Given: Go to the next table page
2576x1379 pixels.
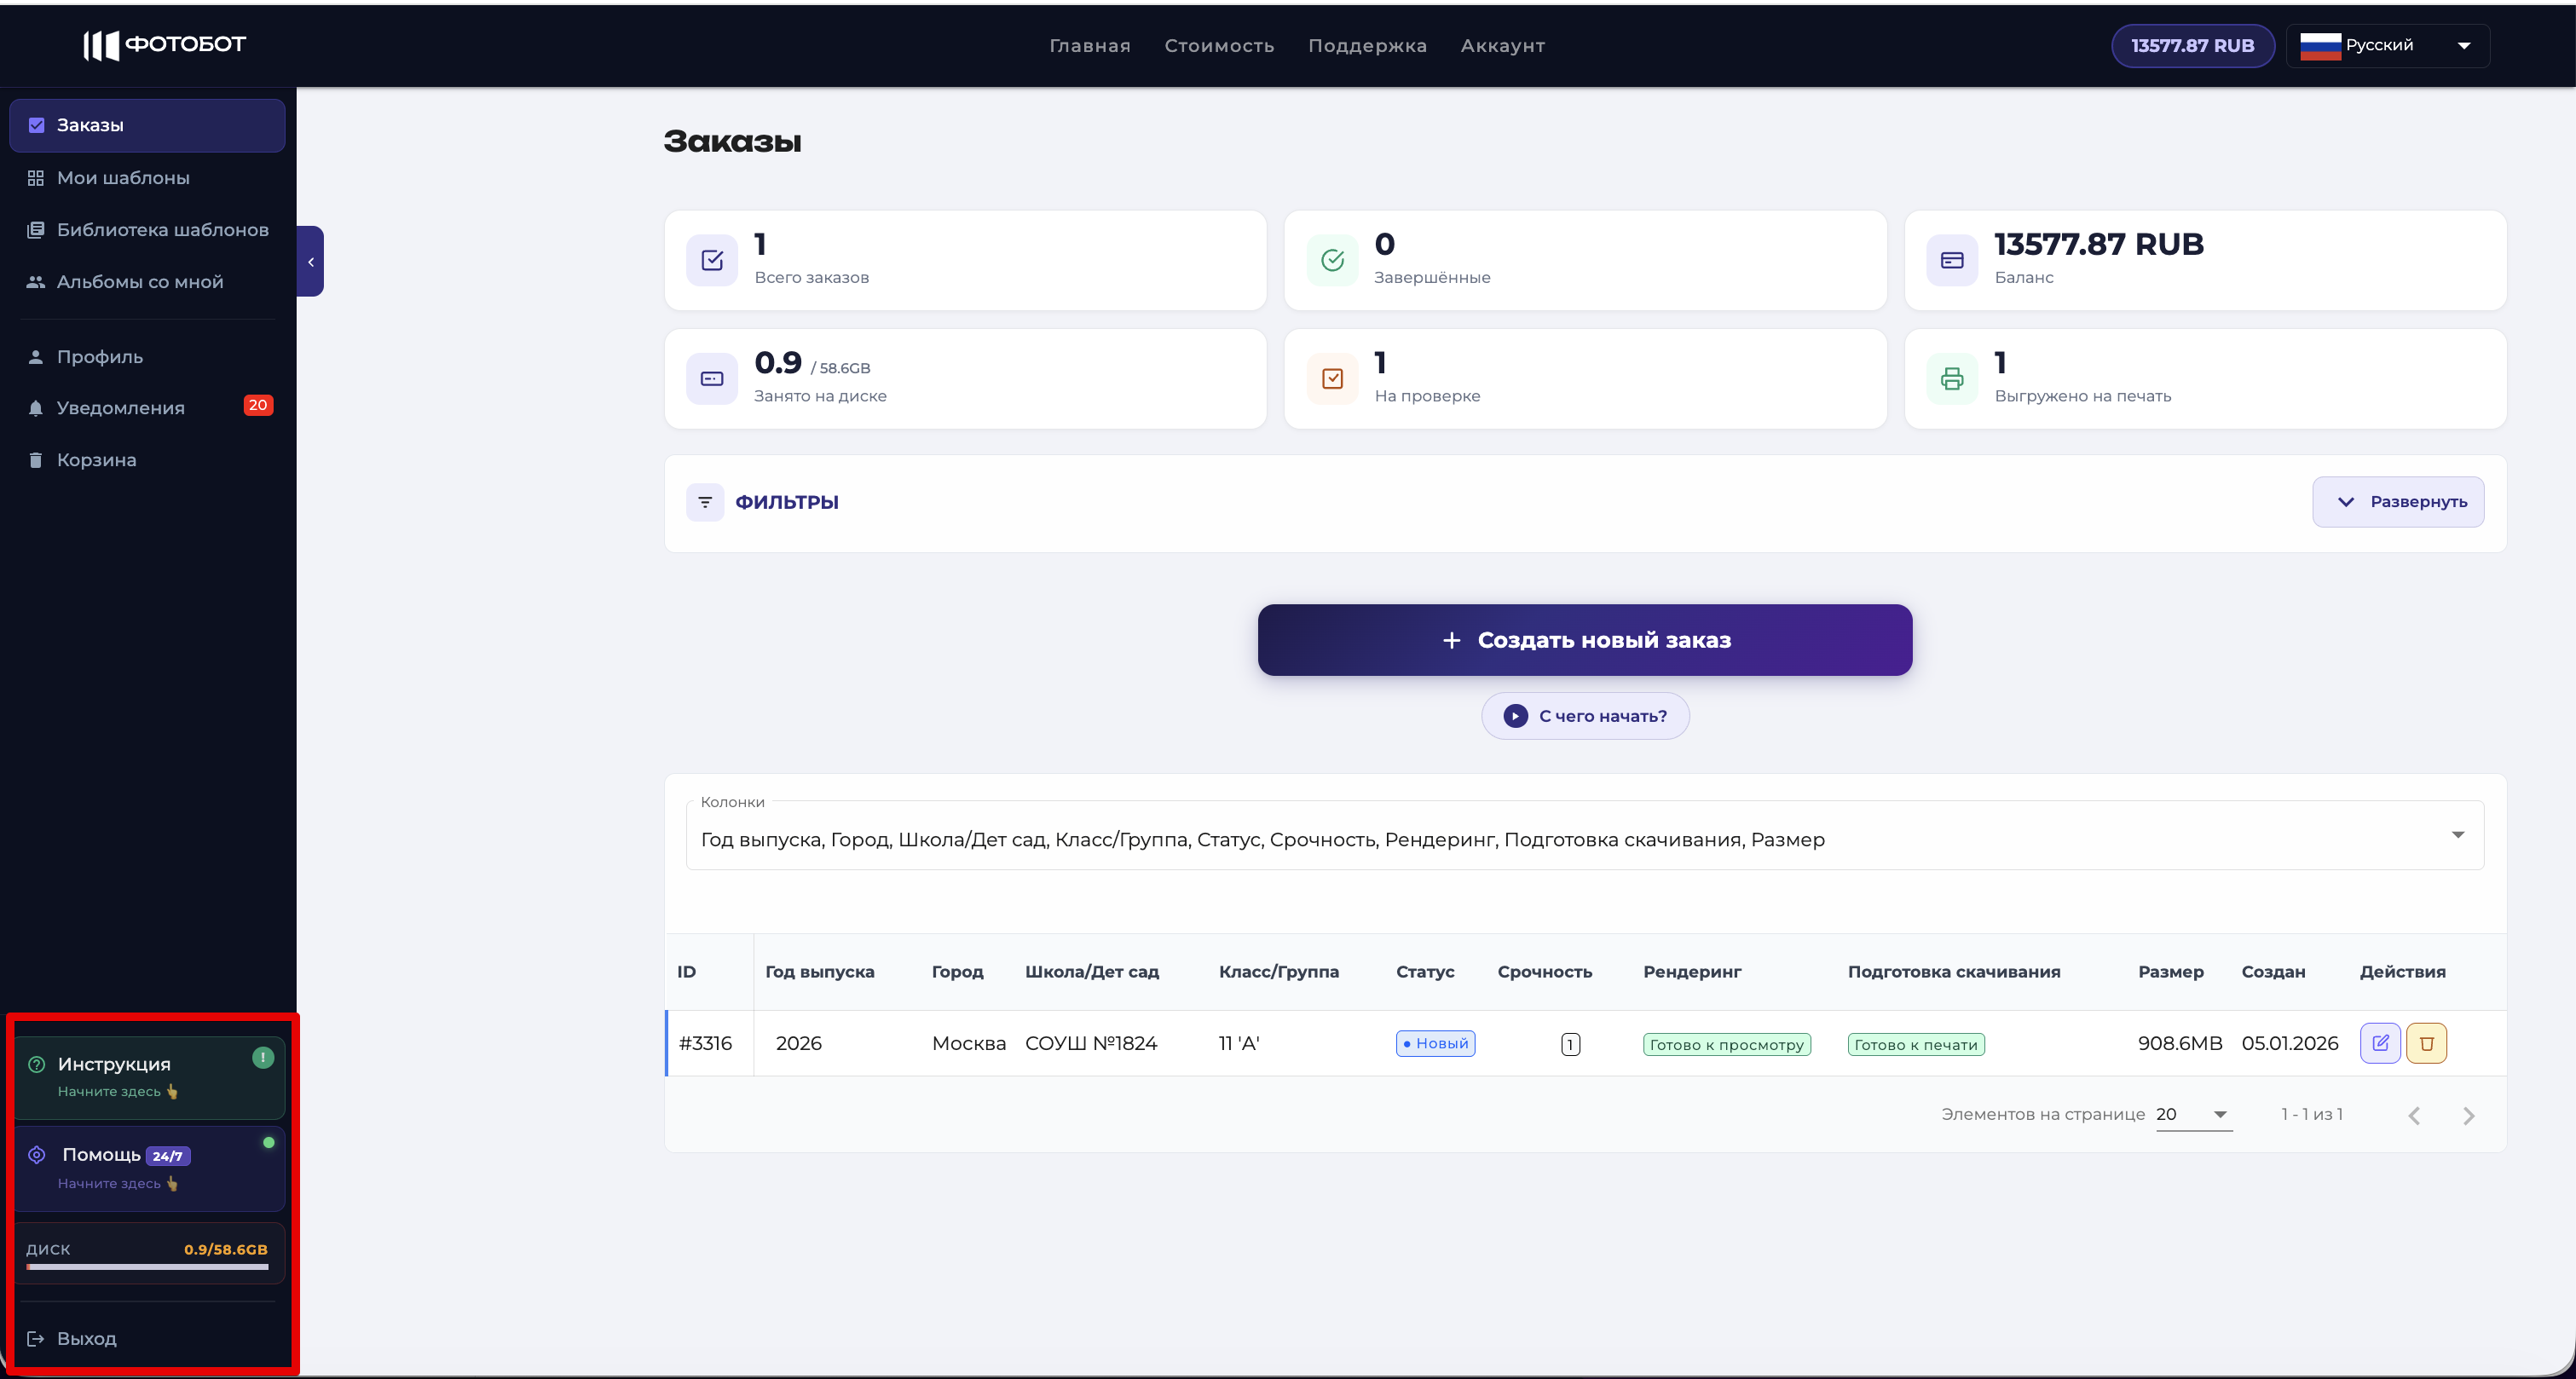Looking at the screenshot, I should 2468,1116.
